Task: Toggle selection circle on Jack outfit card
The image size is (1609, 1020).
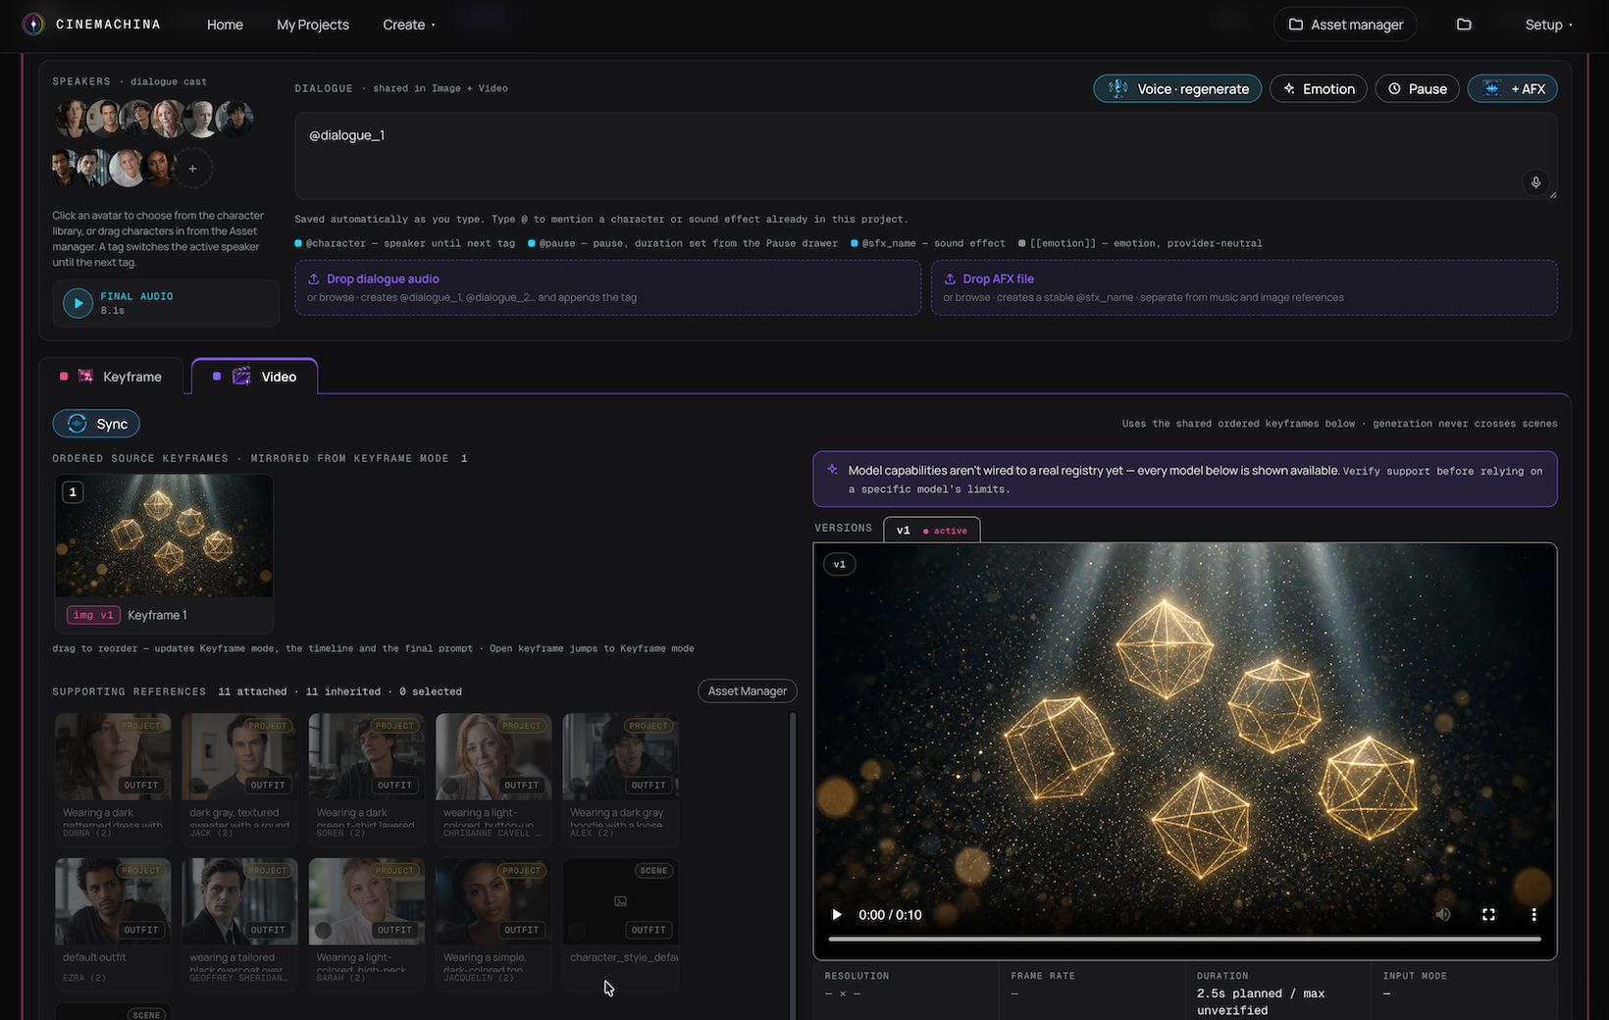Action: [x=196, y=786]
